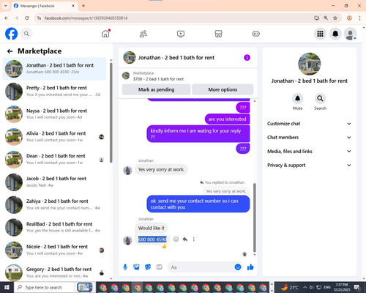366x293 pixels.
Task: Click the 'Yes very sorry at work.' message
Action: pyautogui.click(x=161, y=169)
